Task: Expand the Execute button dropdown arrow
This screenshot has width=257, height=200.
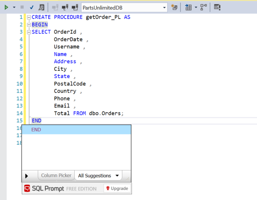Action: pos(14,7)
